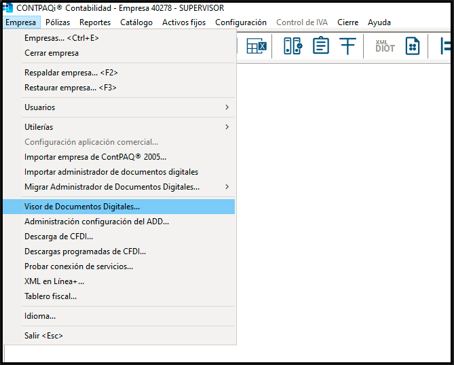Open the Pólizas menu
This screenshot has height=365, width=454.
58,22
